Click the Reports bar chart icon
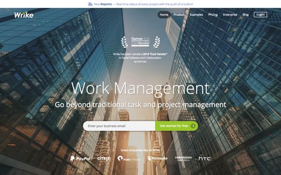Viewport: 281px width, 175px height. coord(90,4)
